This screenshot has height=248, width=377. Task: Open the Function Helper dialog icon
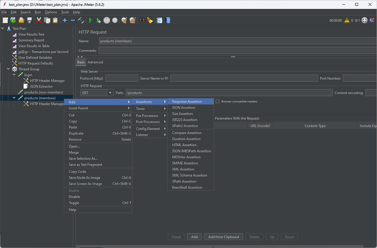tap(160, 20)
